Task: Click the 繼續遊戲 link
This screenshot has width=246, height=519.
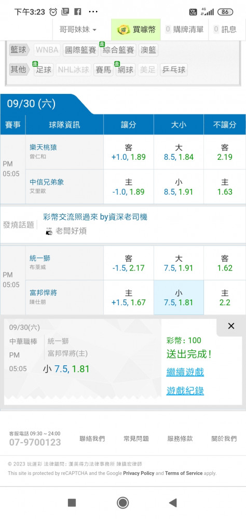Action: pyautogui.click(x=185, y=372)
